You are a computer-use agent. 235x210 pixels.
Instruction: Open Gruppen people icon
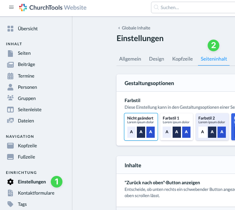coord(10,98)
